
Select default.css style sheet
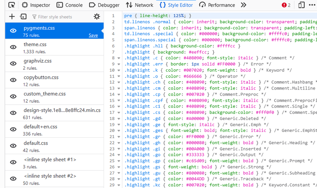(54, 146)
